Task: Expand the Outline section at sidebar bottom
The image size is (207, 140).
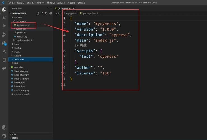Action: click(x=31, y=134)
